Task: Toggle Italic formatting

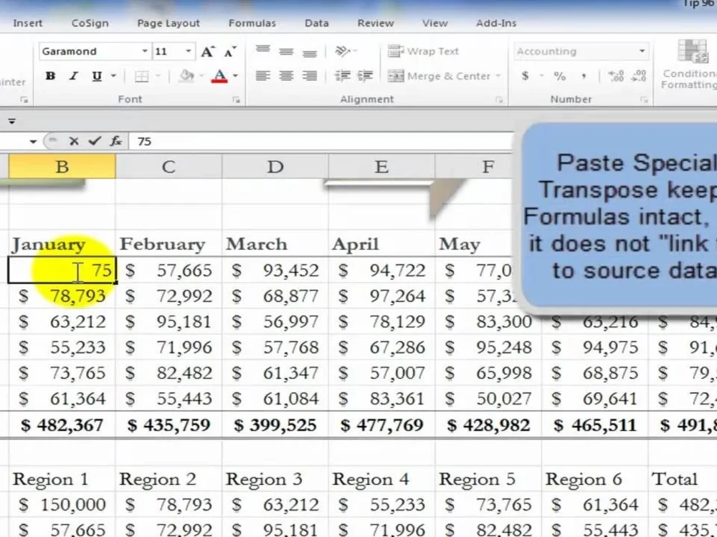Action: (74, 76)
